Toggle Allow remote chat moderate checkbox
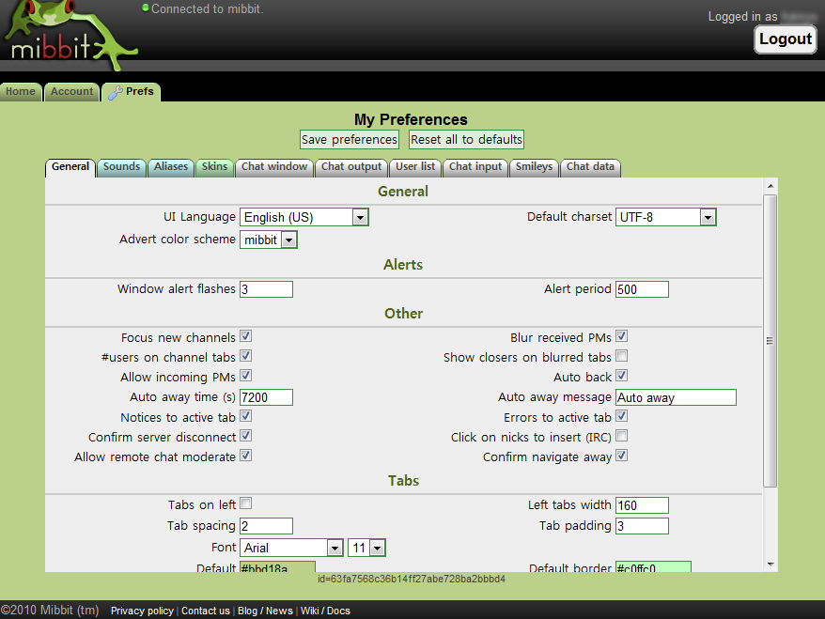Viewport: 825px width, 619px height. tap(245, 456)
